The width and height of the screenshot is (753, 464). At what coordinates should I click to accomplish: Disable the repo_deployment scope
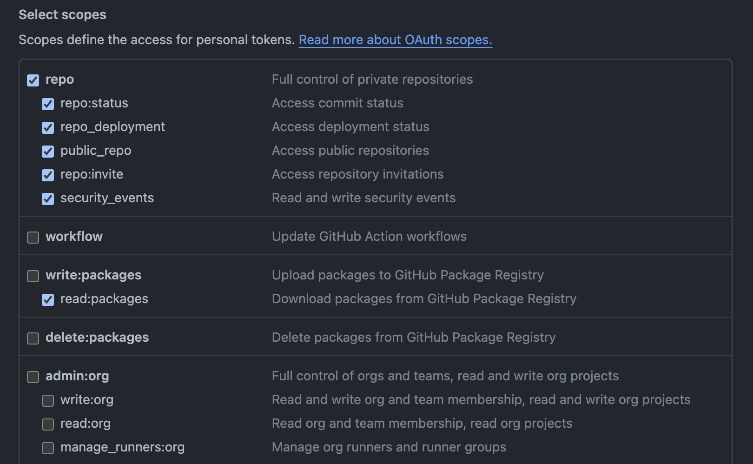(x=48, y=128)
